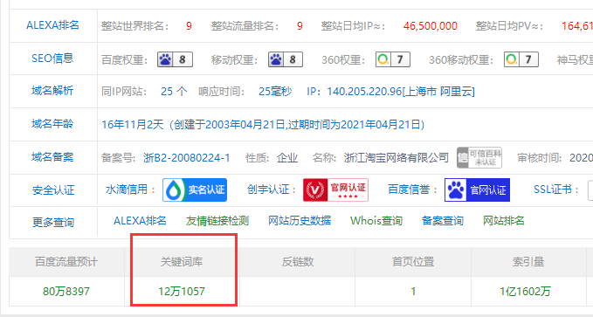Click the 整站日均PV label

pos(509,26)
